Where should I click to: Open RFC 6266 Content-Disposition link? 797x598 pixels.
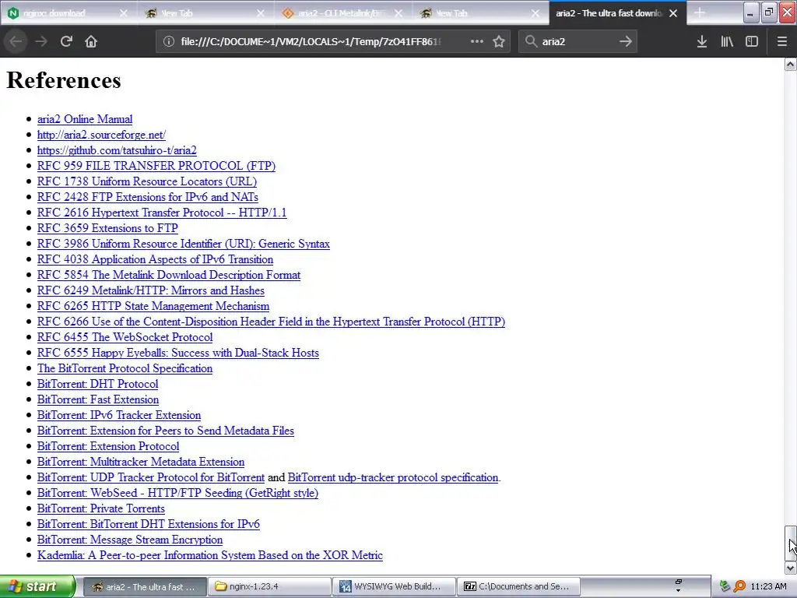click(271, 322)
